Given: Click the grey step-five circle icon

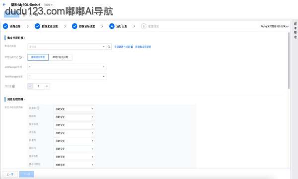Looking at the screenshot, I should [x=144, y=26].
